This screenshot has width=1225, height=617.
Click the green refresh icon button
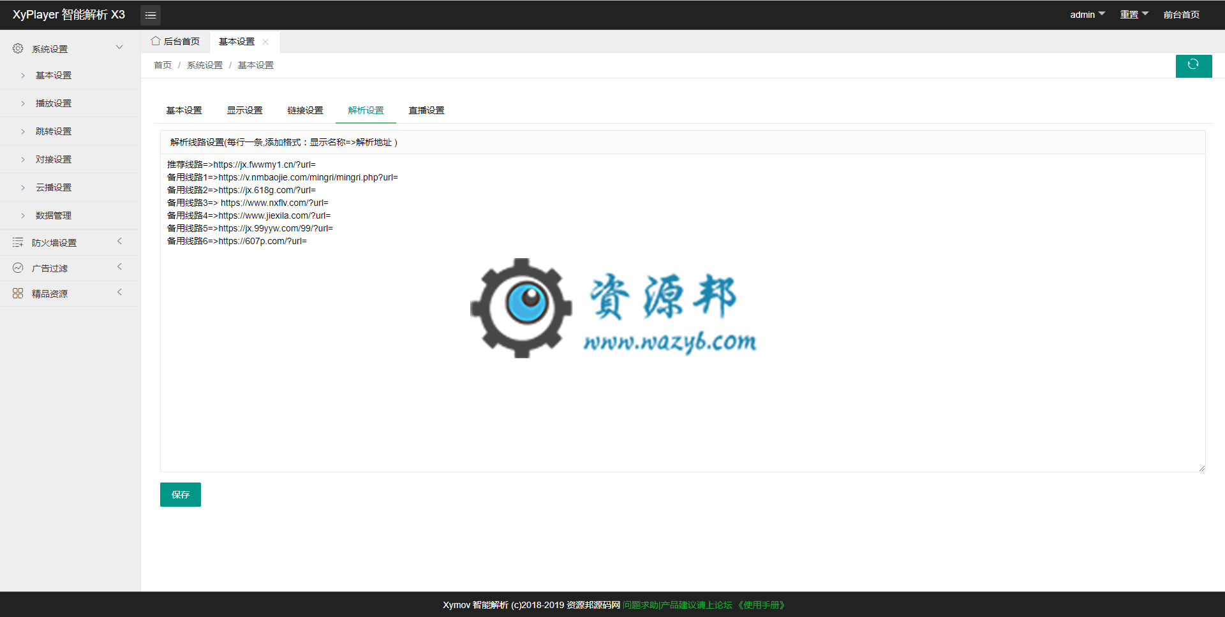click(1194, 66)
